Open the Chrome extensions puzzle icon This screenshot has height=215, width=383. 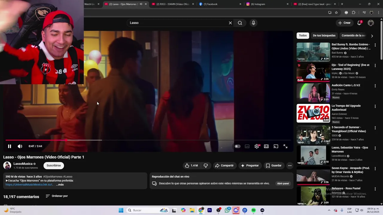[x=354, y=13]
